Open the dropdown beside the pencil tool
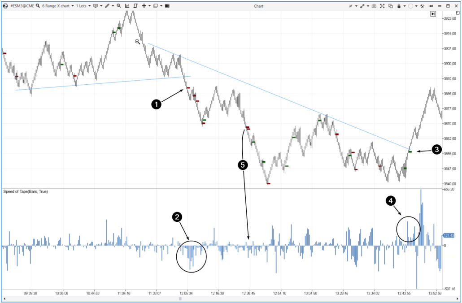 pyautogui.click(x=113, y=6)
